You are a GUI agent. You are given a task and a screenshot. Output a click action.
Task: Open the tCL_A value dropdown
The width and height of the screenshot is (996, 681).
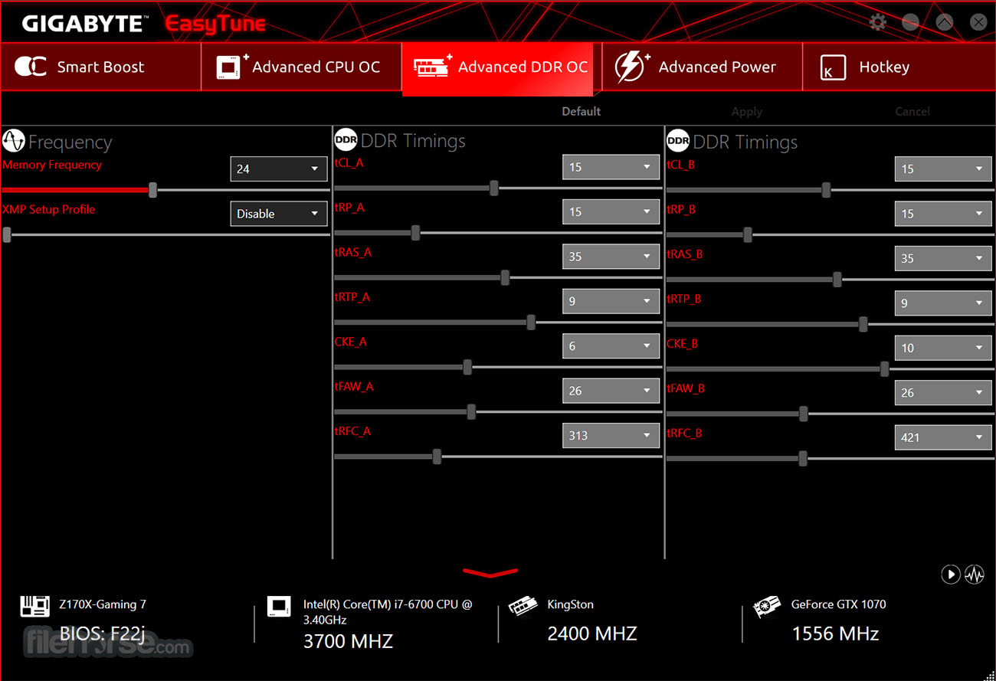611,167
